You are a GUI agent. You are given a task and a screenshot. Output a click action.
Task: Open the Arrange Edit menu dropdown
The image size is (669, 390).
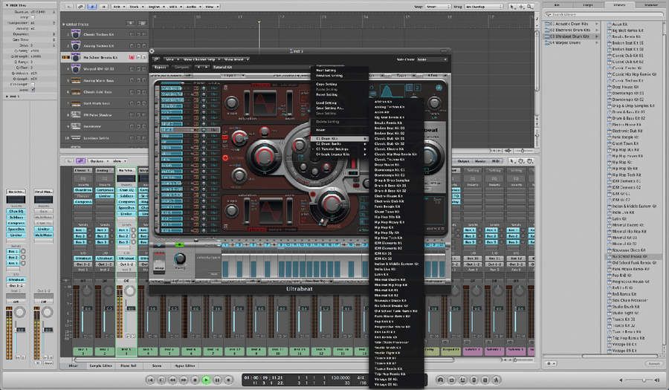(x=118, y=7)
